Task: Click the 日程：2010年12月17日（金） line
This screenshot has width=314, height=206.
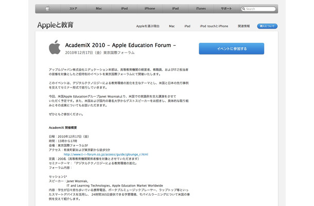Action: tap(69, 136)
